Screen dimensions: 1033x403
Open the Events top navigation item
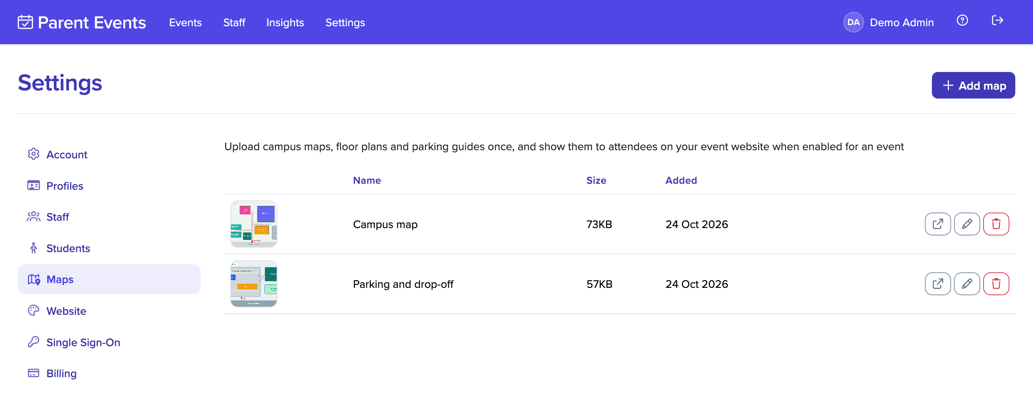pos(185,23)
